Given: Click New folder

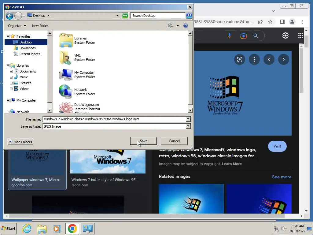Looking at the screenshot, I should (40, 26).
